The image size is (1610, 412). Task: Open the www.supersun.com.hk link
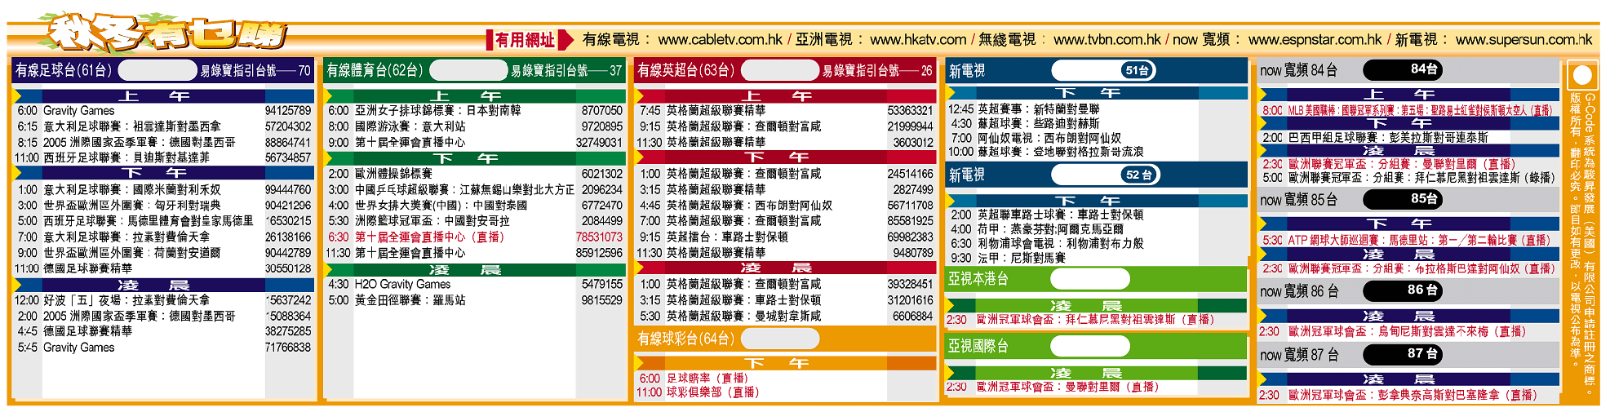[1524, 39]
